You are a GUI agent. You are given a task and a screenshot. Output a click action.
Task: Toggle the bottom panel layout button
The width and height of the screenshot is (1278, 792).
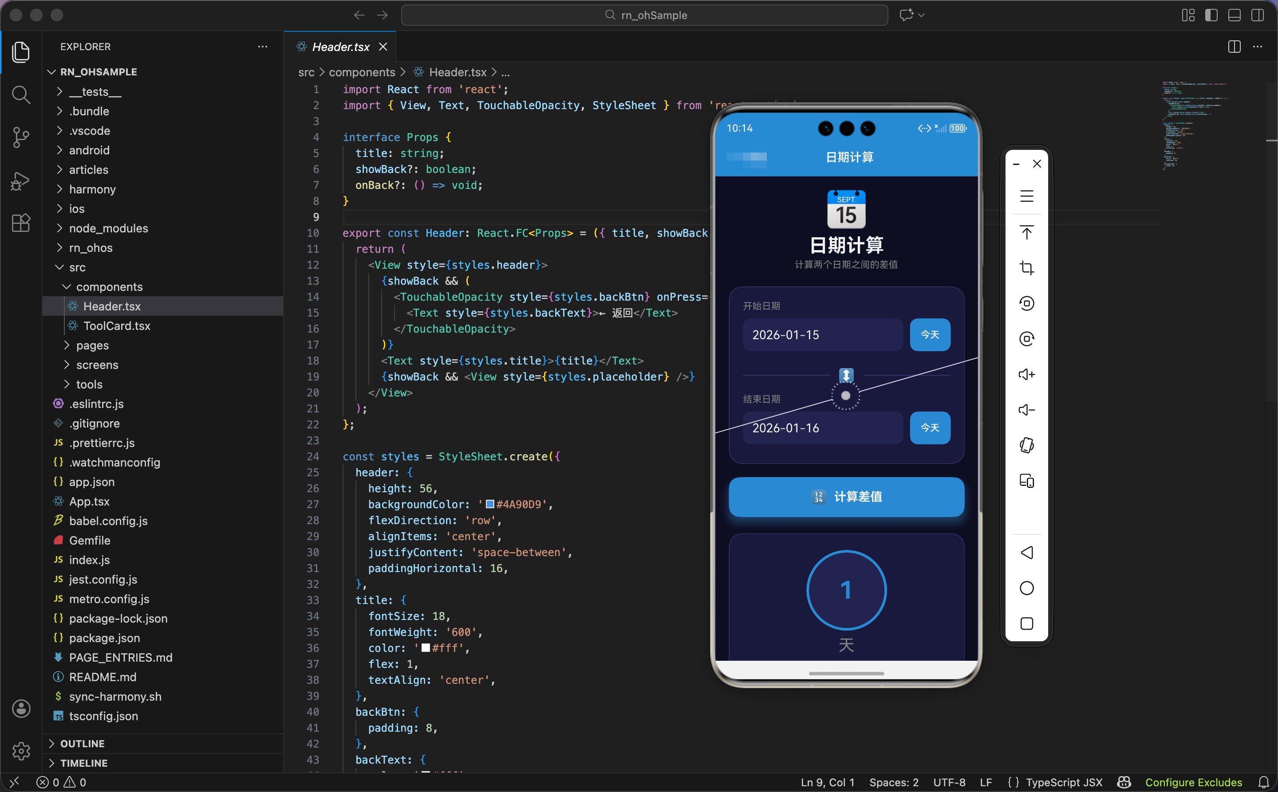pos(1234,15)
